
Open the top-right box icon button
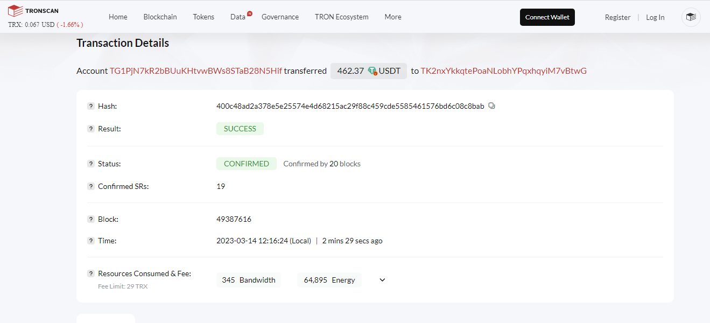[691, 17]
